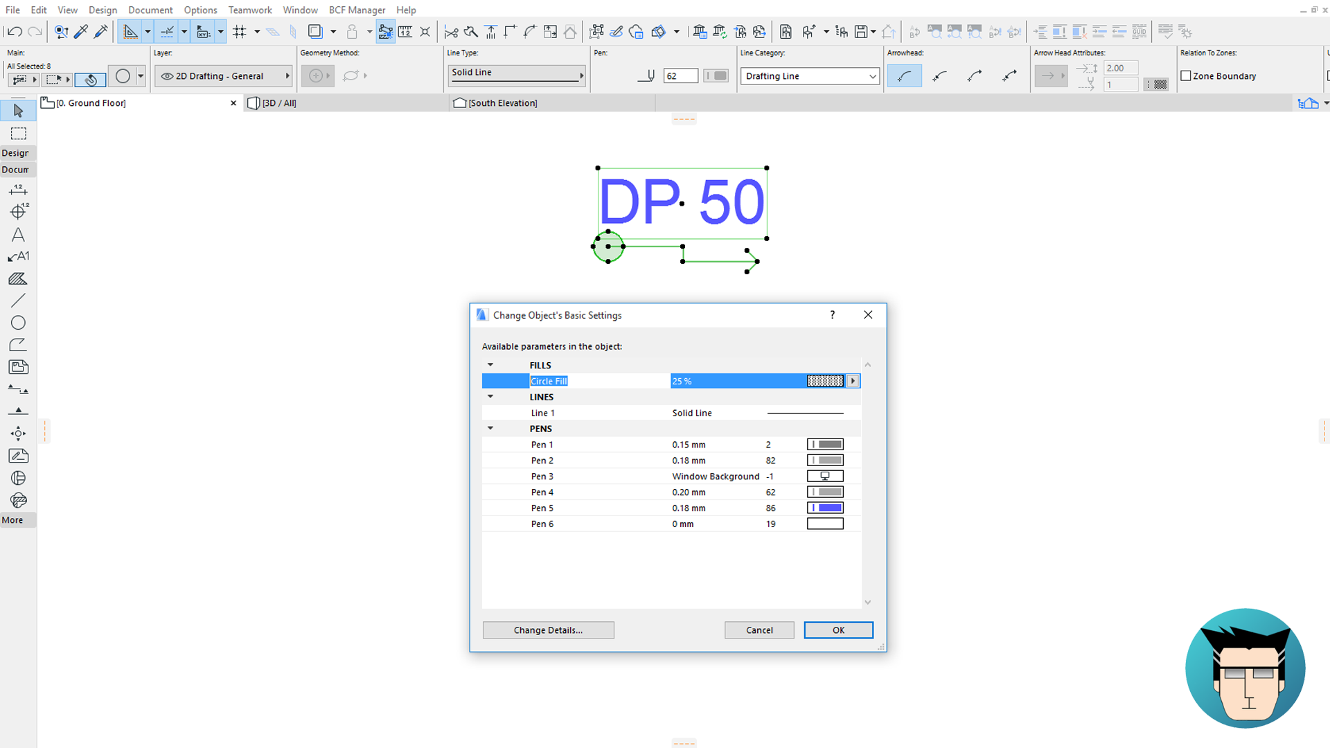Click the Undo icon
The image size is (1330, 748).
pyautogui.click(x=14, y=31)
